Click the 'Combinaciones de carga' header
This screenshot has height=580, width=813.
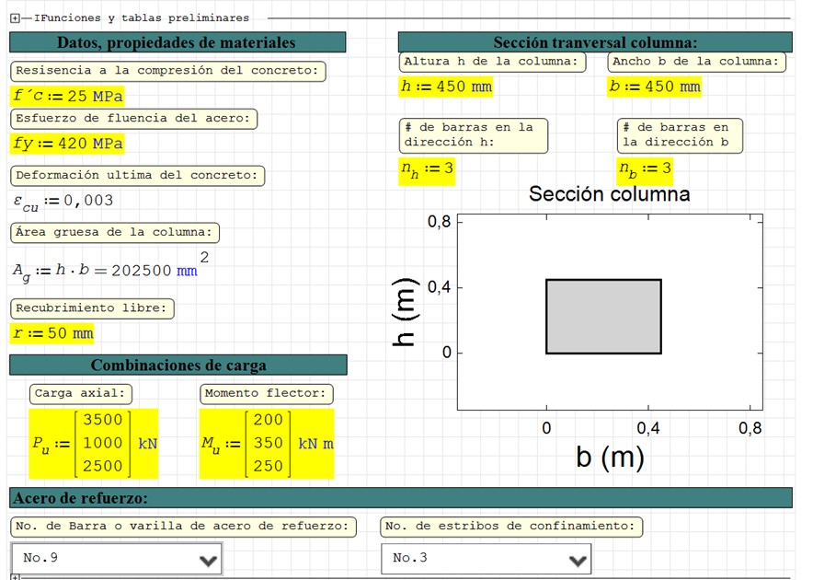click(177, 365)
